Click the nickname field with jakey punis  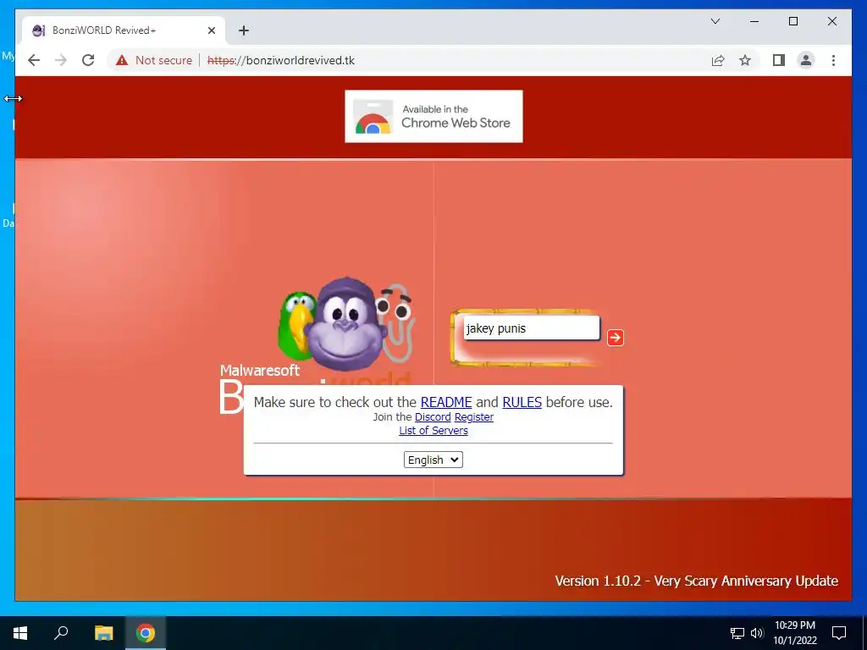coord(532,328)
